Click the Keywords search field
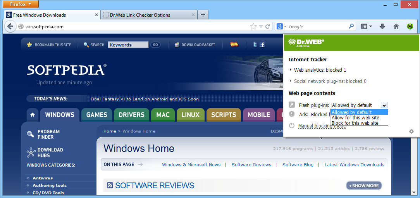The height and width of the screenshot is (198, 420). (x=128, y=45)
